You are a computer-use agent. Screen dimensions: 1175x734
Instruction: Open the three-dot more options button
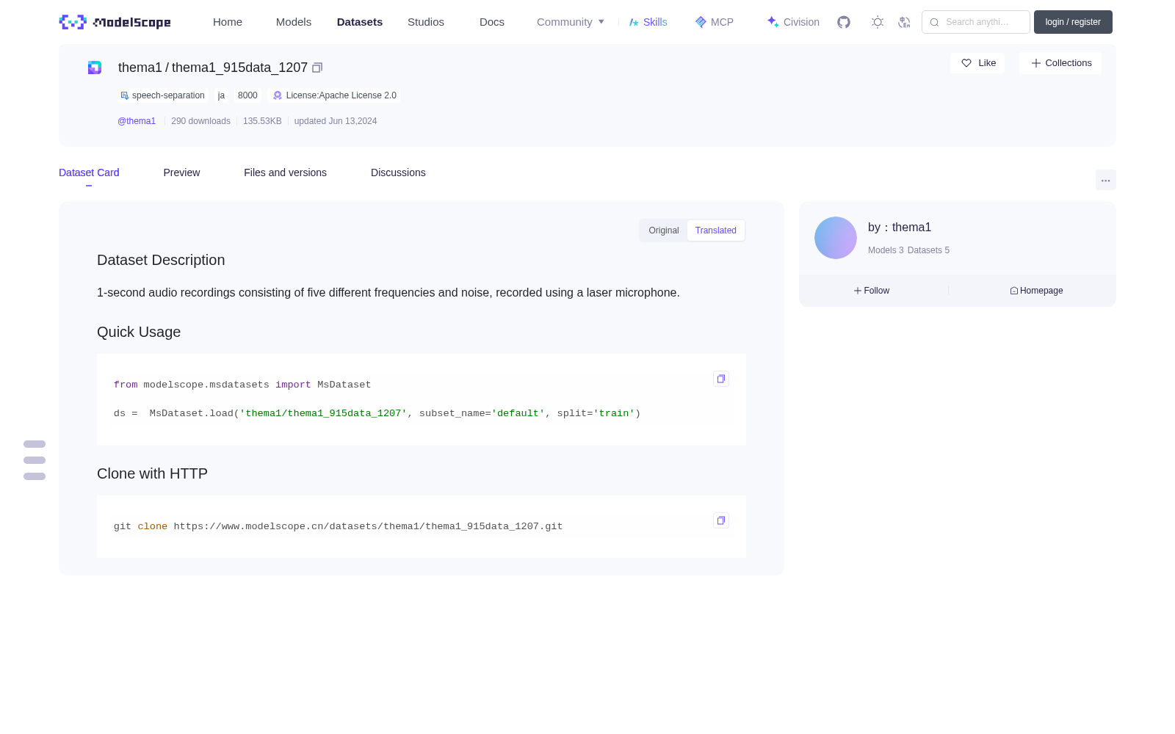[1106, 181]
